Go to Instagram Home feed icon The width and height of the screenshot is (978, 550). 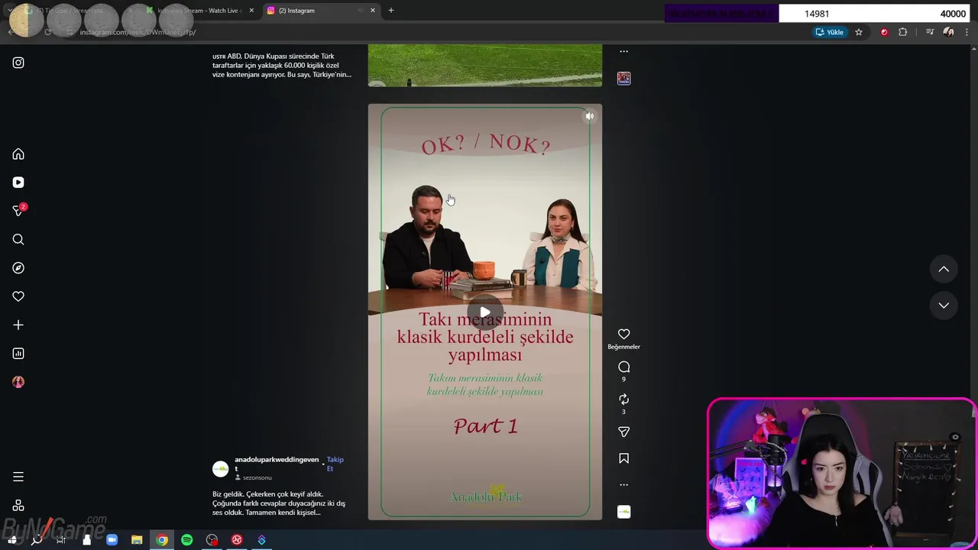pos(18,154)
